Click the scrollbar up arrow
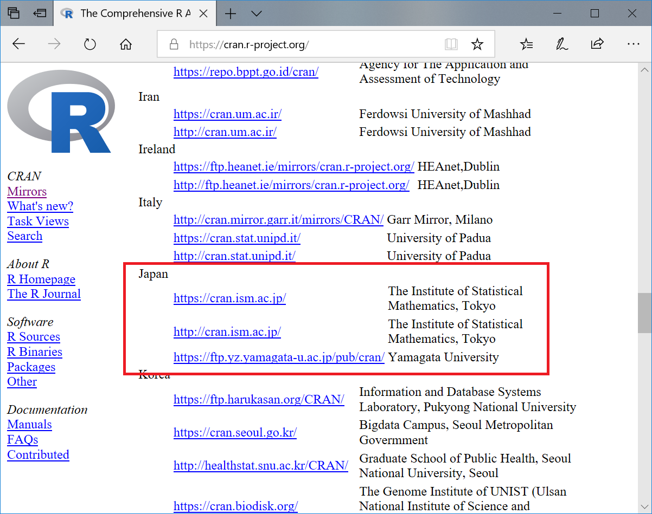Screen dimensions: 652x514 (644, 70)
